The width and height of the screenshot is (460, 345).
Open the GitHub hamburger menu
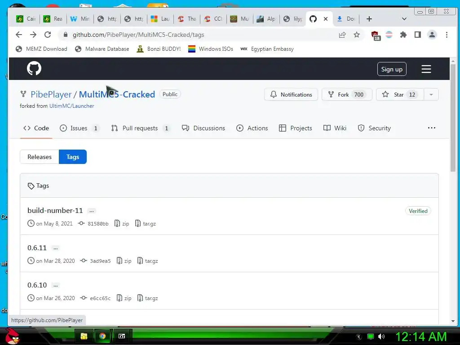[x=426, y=69]
